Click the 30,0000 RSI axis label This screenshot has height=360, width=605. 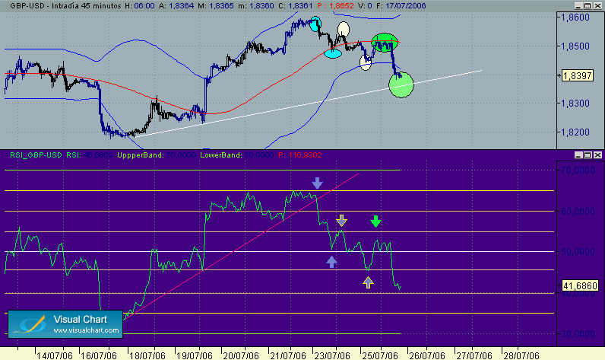[578, 333]
